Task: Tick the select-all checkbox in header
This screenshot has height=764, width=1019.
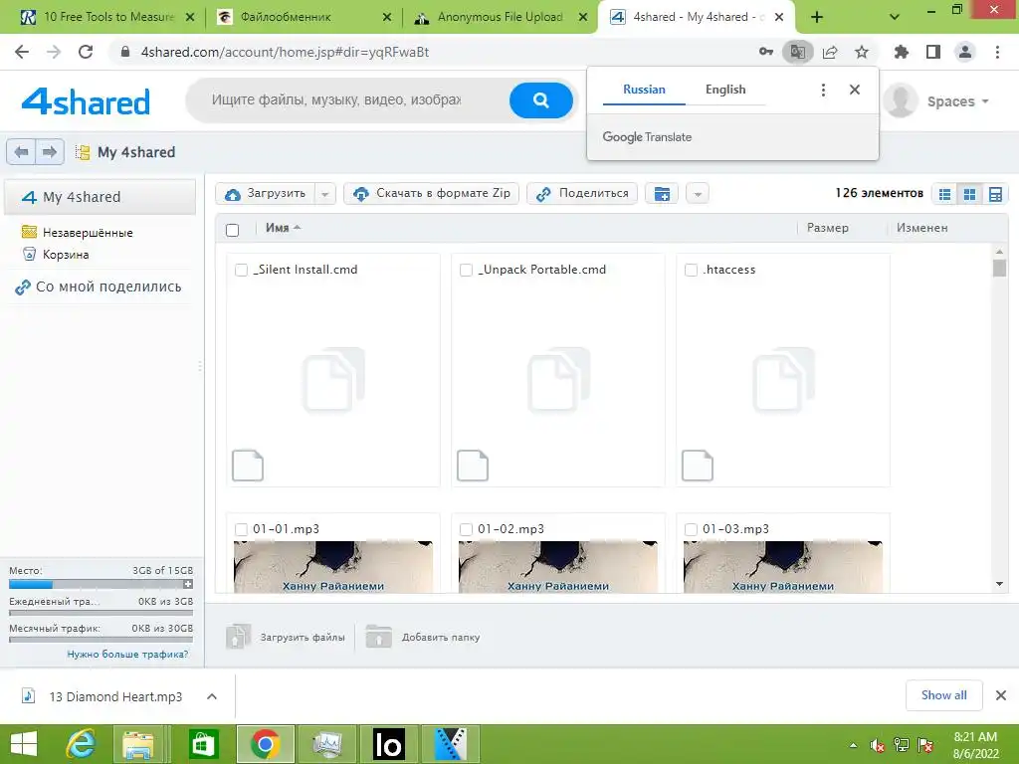Action: tap(232, 230)
